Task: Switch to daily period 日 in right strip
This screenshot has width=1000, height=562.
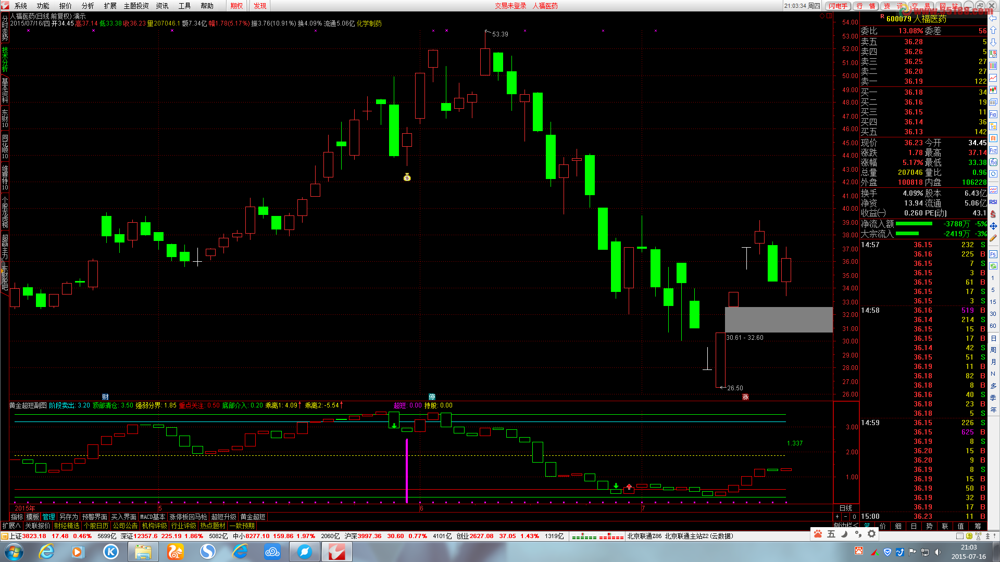Action: pos(993,338)
